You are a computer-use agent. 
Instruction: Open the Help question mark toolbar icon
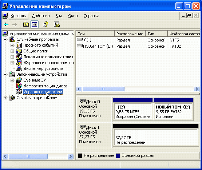45,24
